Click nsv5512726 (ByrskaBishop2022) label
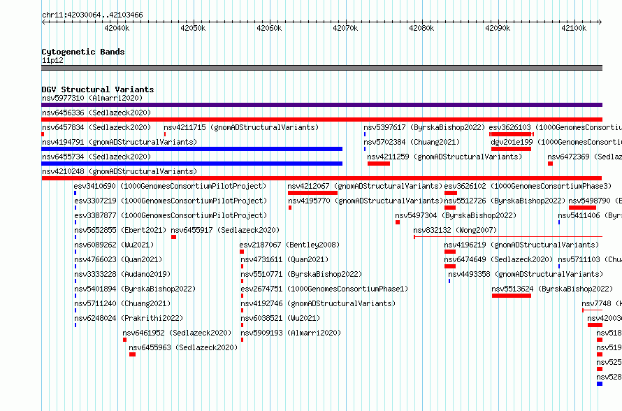Viewport: 622px width, 411px height. [x=505, y=201]
